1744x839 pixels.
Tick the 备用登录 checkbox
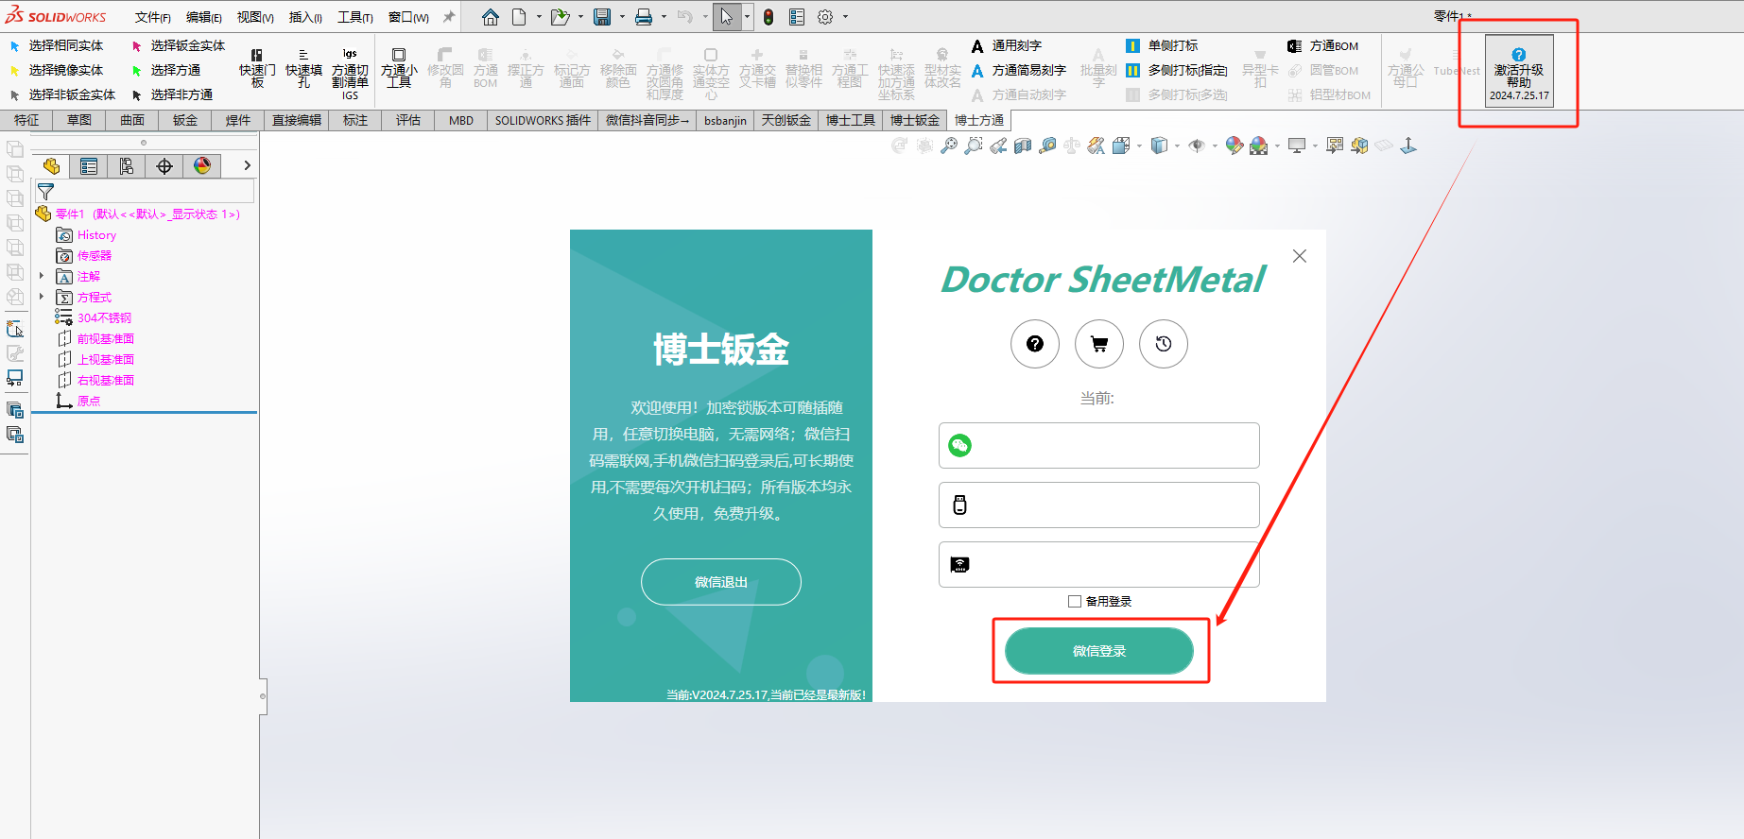click(x=1075, y=601)
